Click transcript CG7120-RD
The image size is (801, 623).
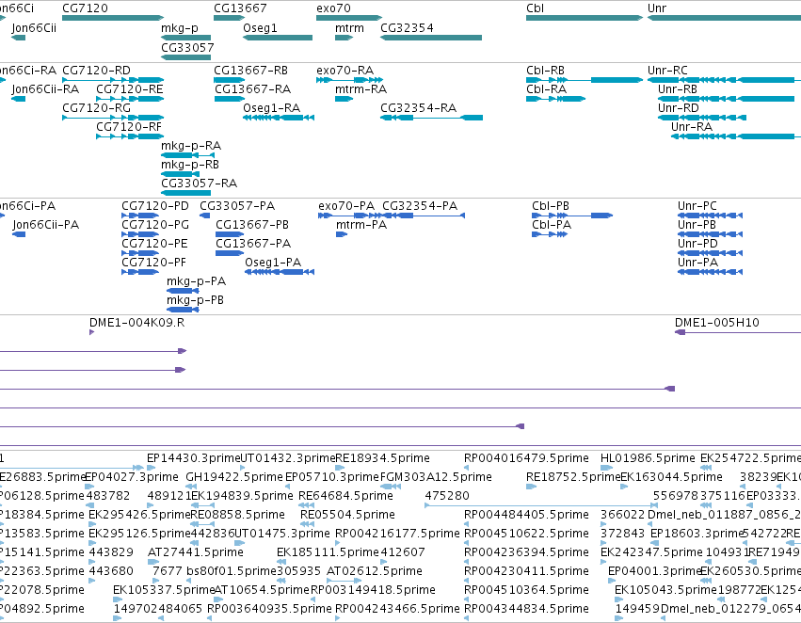click(x=113, y=80)
